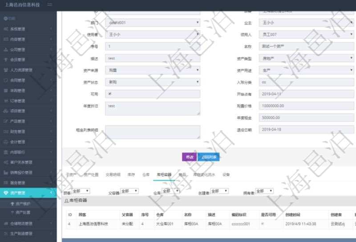
Task: Click the 公司管理 sidebar icon
Action: click(x=5, y=50)
